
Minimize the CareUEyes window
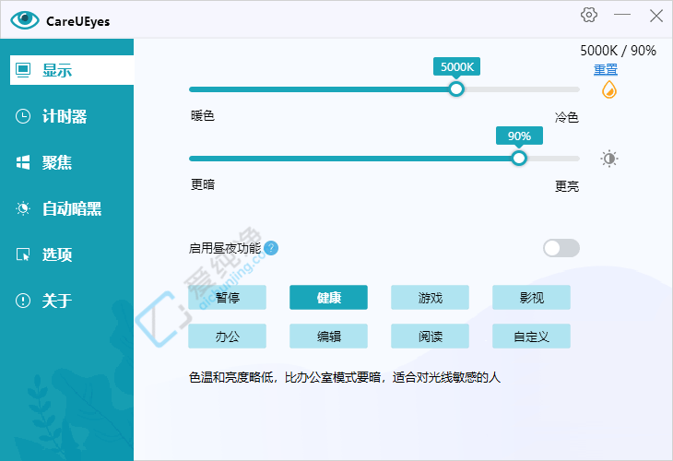(622, 15)
